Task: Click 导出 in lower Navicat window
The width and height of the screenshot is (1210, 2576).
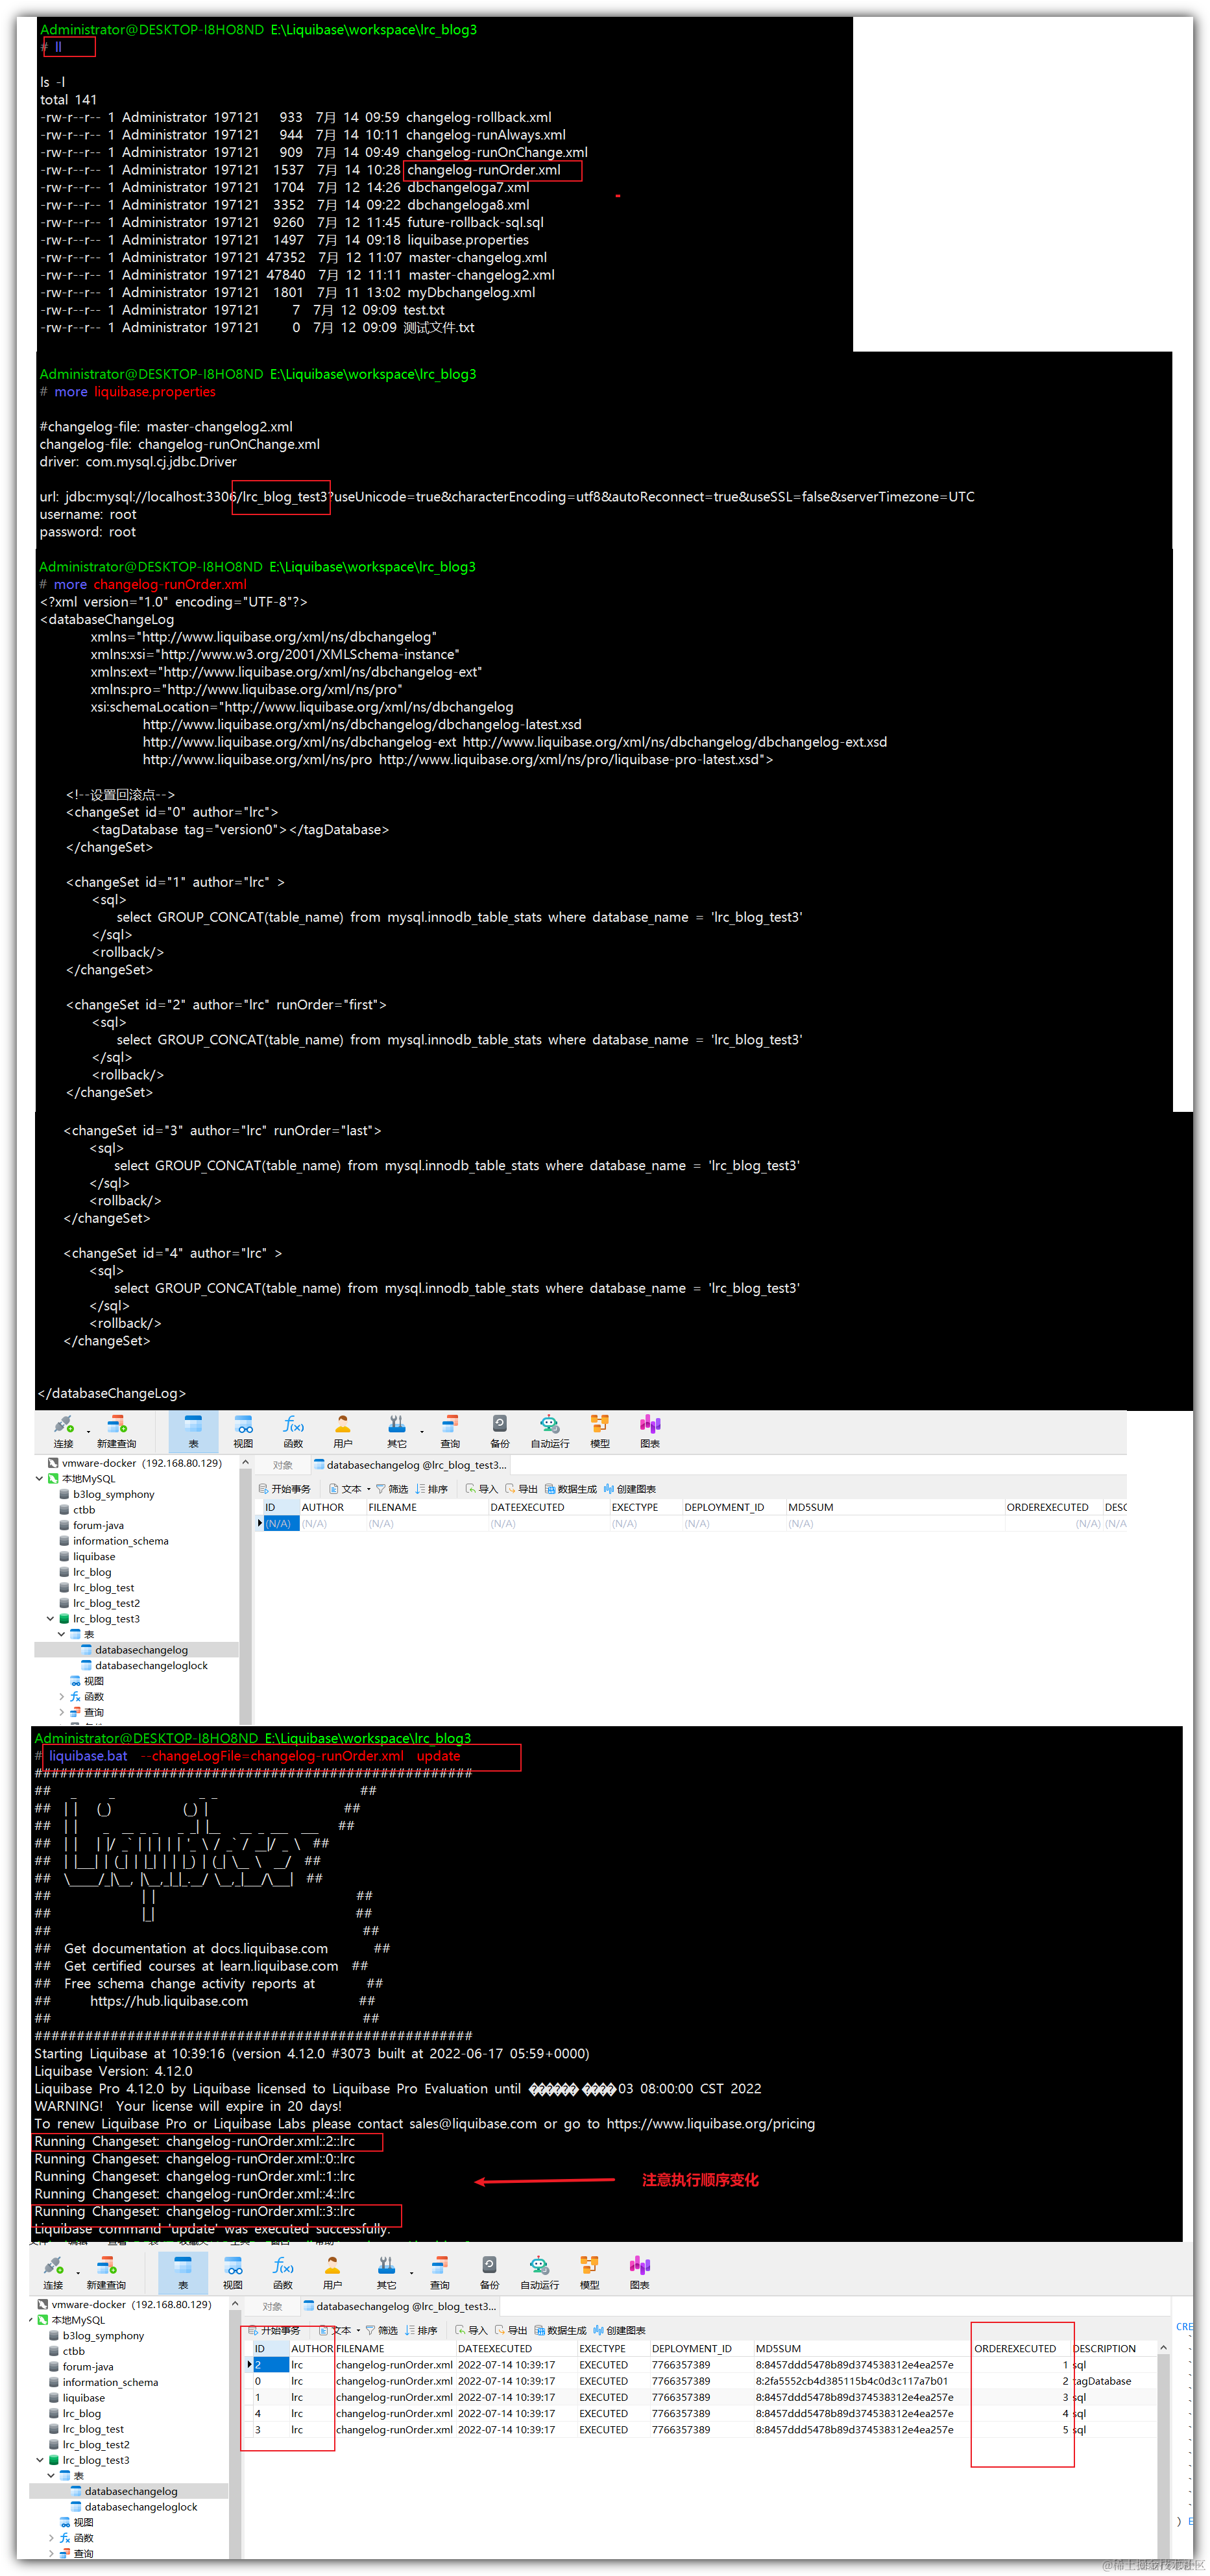Action: pos(511,2330)
